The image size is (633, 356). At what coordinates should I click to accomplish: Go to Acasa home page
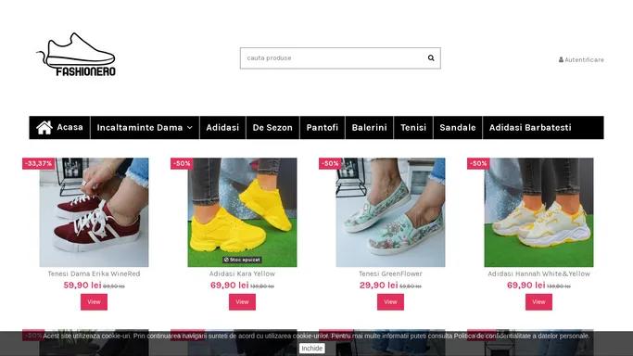[x=59, y=128]
